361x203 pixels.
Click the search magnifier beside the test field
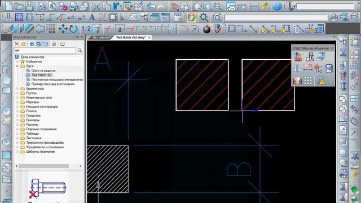click(x=80, y=50)
